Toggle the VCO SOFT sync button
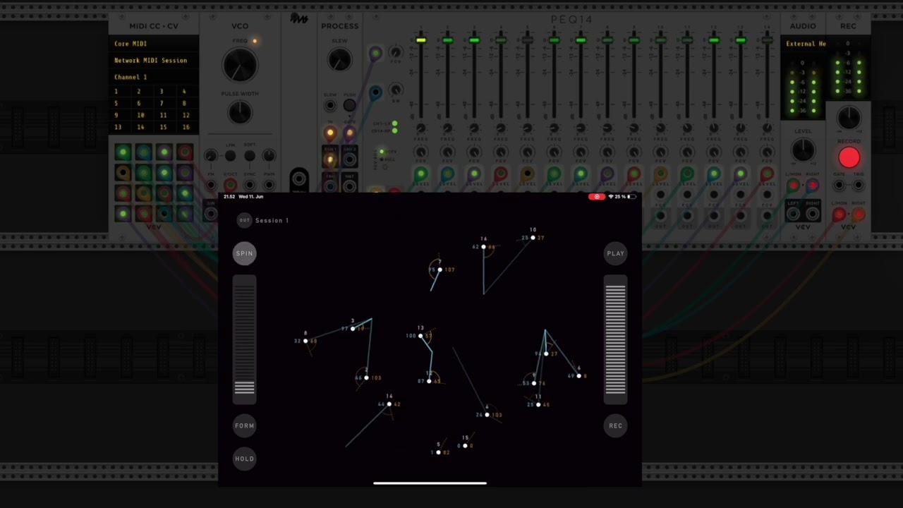Image resolution: width=903 pixels, height=508 pixels. click(250, 156)
